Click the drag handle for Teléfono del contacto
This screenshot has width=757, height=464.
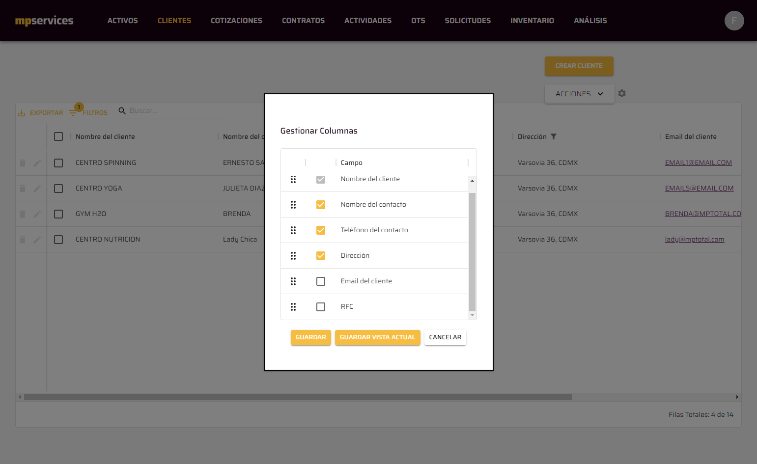coord(293,230)
